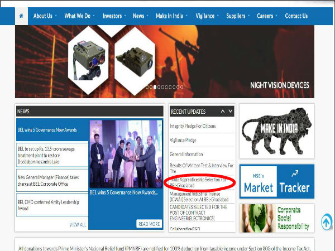Open Results Of Written Test & Interview link

pos(202,168)
